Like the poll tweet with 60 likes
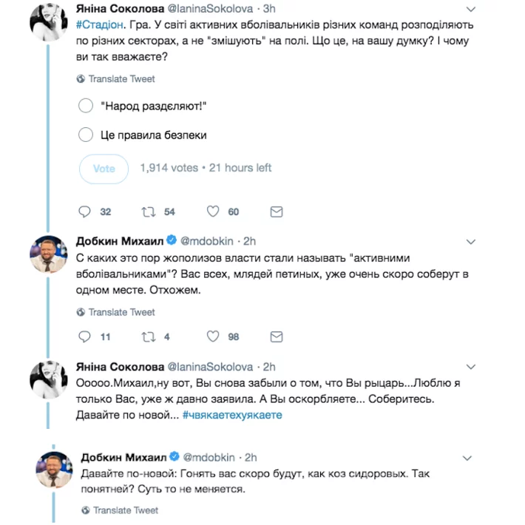 pyautogui.click(x=213, y=211)
